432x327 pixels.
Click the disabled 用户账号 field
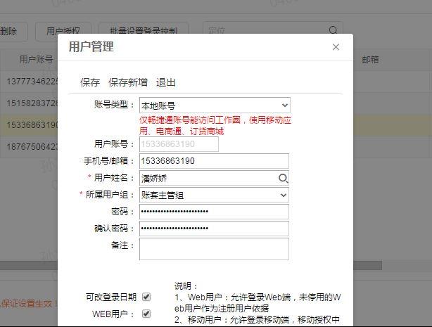pos(179,143)
